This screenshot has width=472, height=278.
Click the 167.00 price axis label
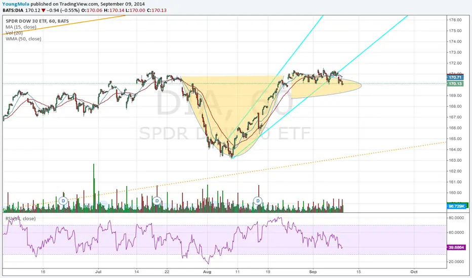tap(455, 117)
